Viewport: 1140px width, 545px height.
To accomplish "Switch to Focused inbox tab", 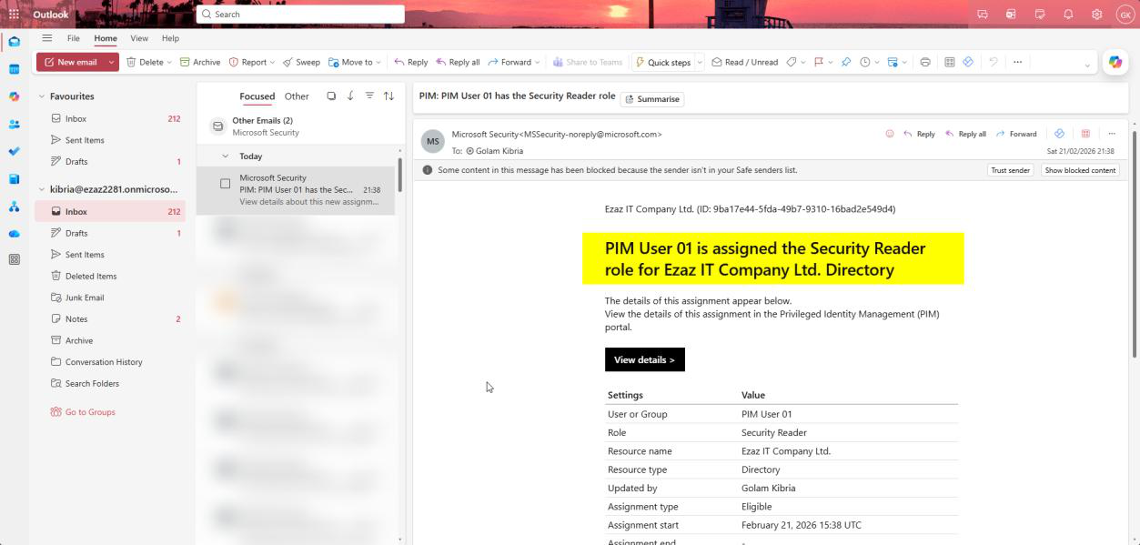I will (x=257, y=96).
